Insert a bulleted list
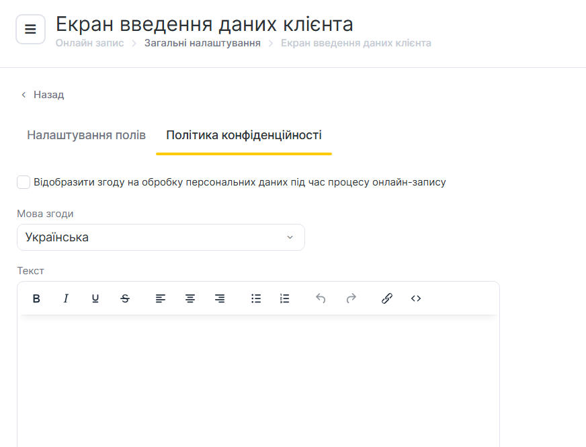 click(x=256, y=298)
